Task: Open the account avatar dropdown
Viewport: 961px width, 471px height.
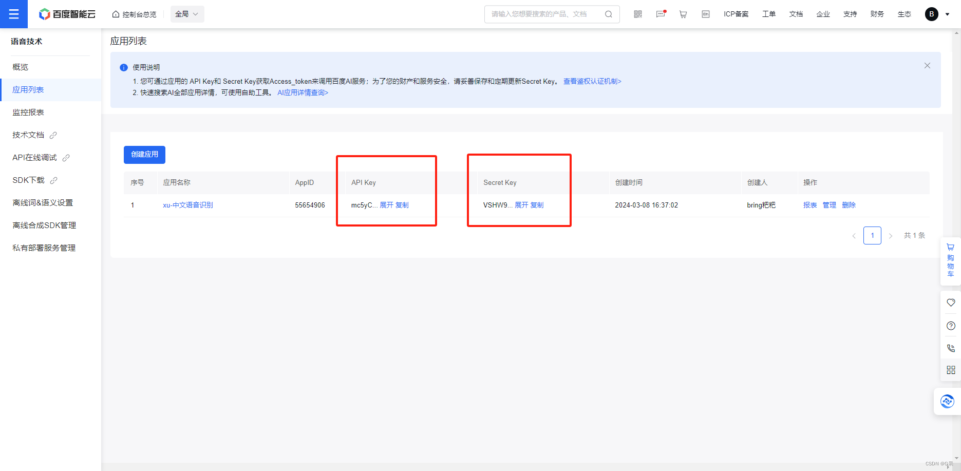Action: point(931,14)
